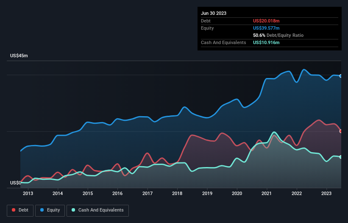
Task: Select the 2015 x-axis label
Action: pos(88,193)
